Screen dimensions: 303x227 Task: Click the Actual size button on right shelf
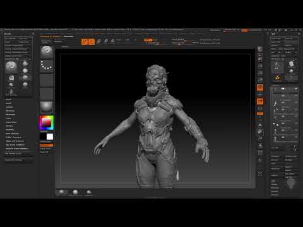coord(260,73)
